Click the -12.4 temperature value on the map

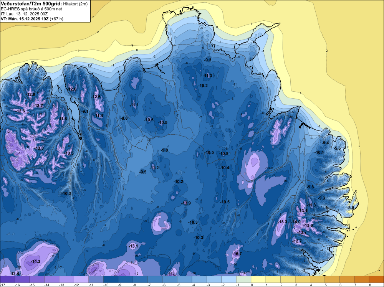[x=15, y=274]
